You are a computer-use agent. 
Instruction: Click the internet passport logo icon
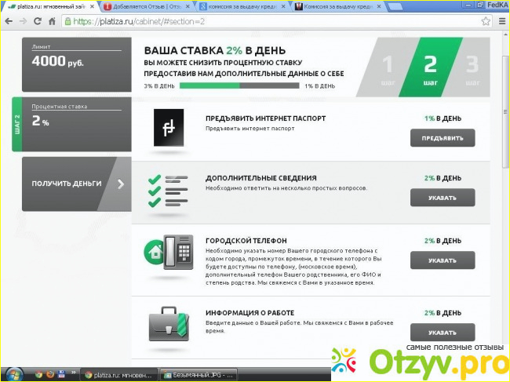coord(169,127)
